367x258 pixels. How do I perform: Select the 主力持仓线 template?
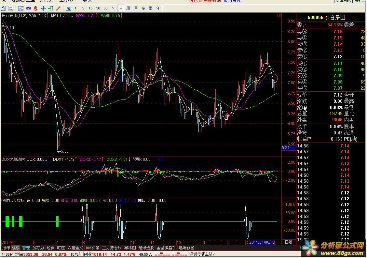coord(112,248)
